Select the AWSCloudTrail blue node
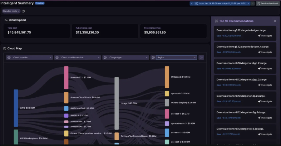281x146 pixels. 66,108
